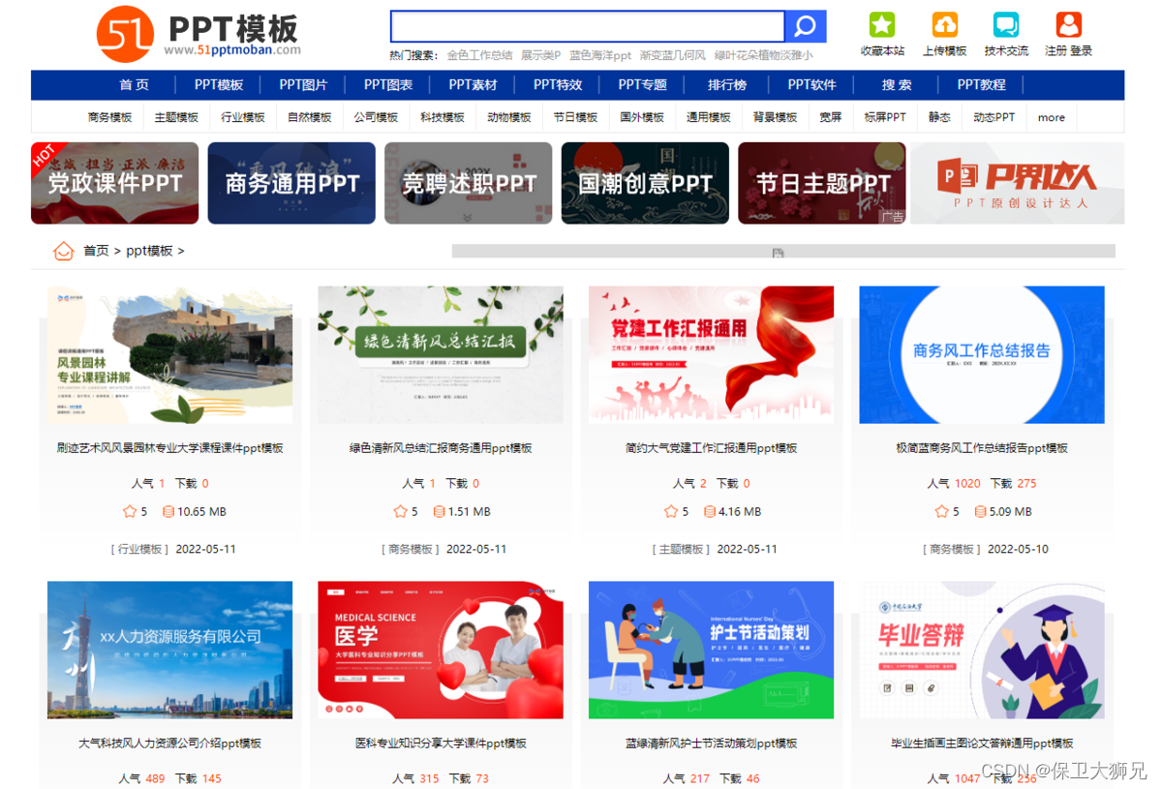
Task: Open the 节日主题PPT banner
Action: coord(822,183)
